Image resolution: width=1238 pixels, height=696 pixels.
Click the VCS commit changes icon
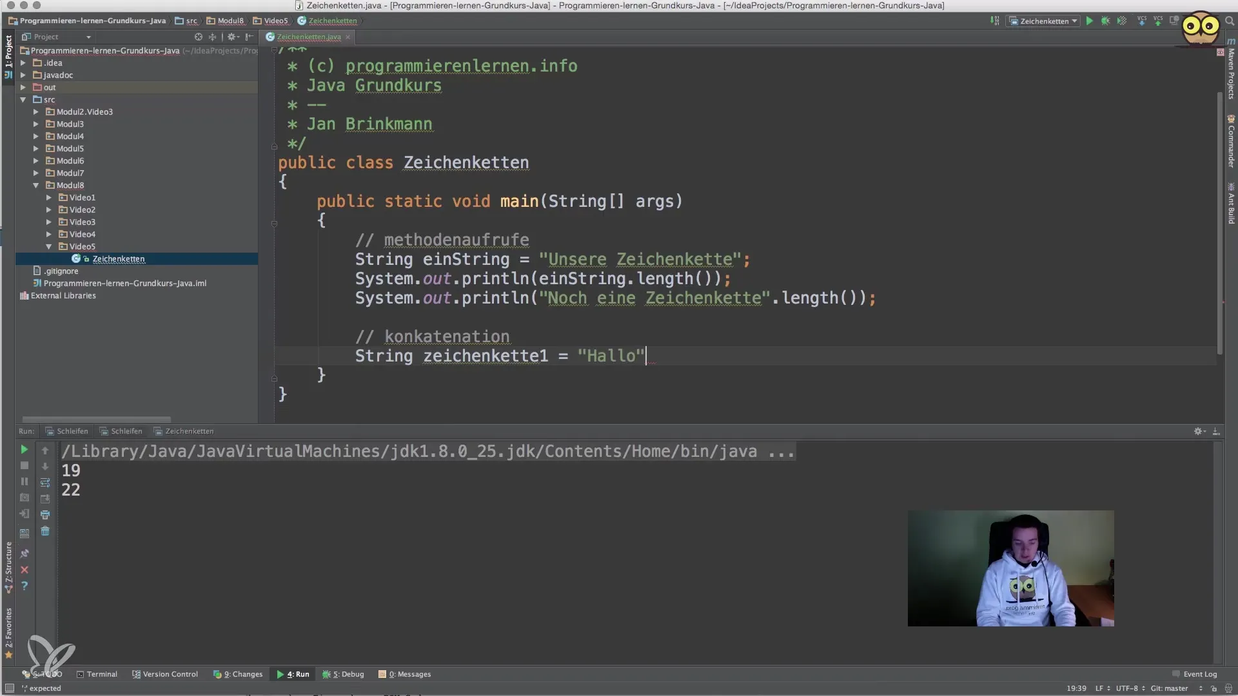pos(1158,21)
